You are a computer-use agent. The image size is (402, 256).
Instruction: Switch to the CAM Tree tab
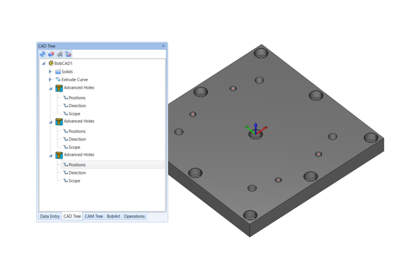(93, 216)
